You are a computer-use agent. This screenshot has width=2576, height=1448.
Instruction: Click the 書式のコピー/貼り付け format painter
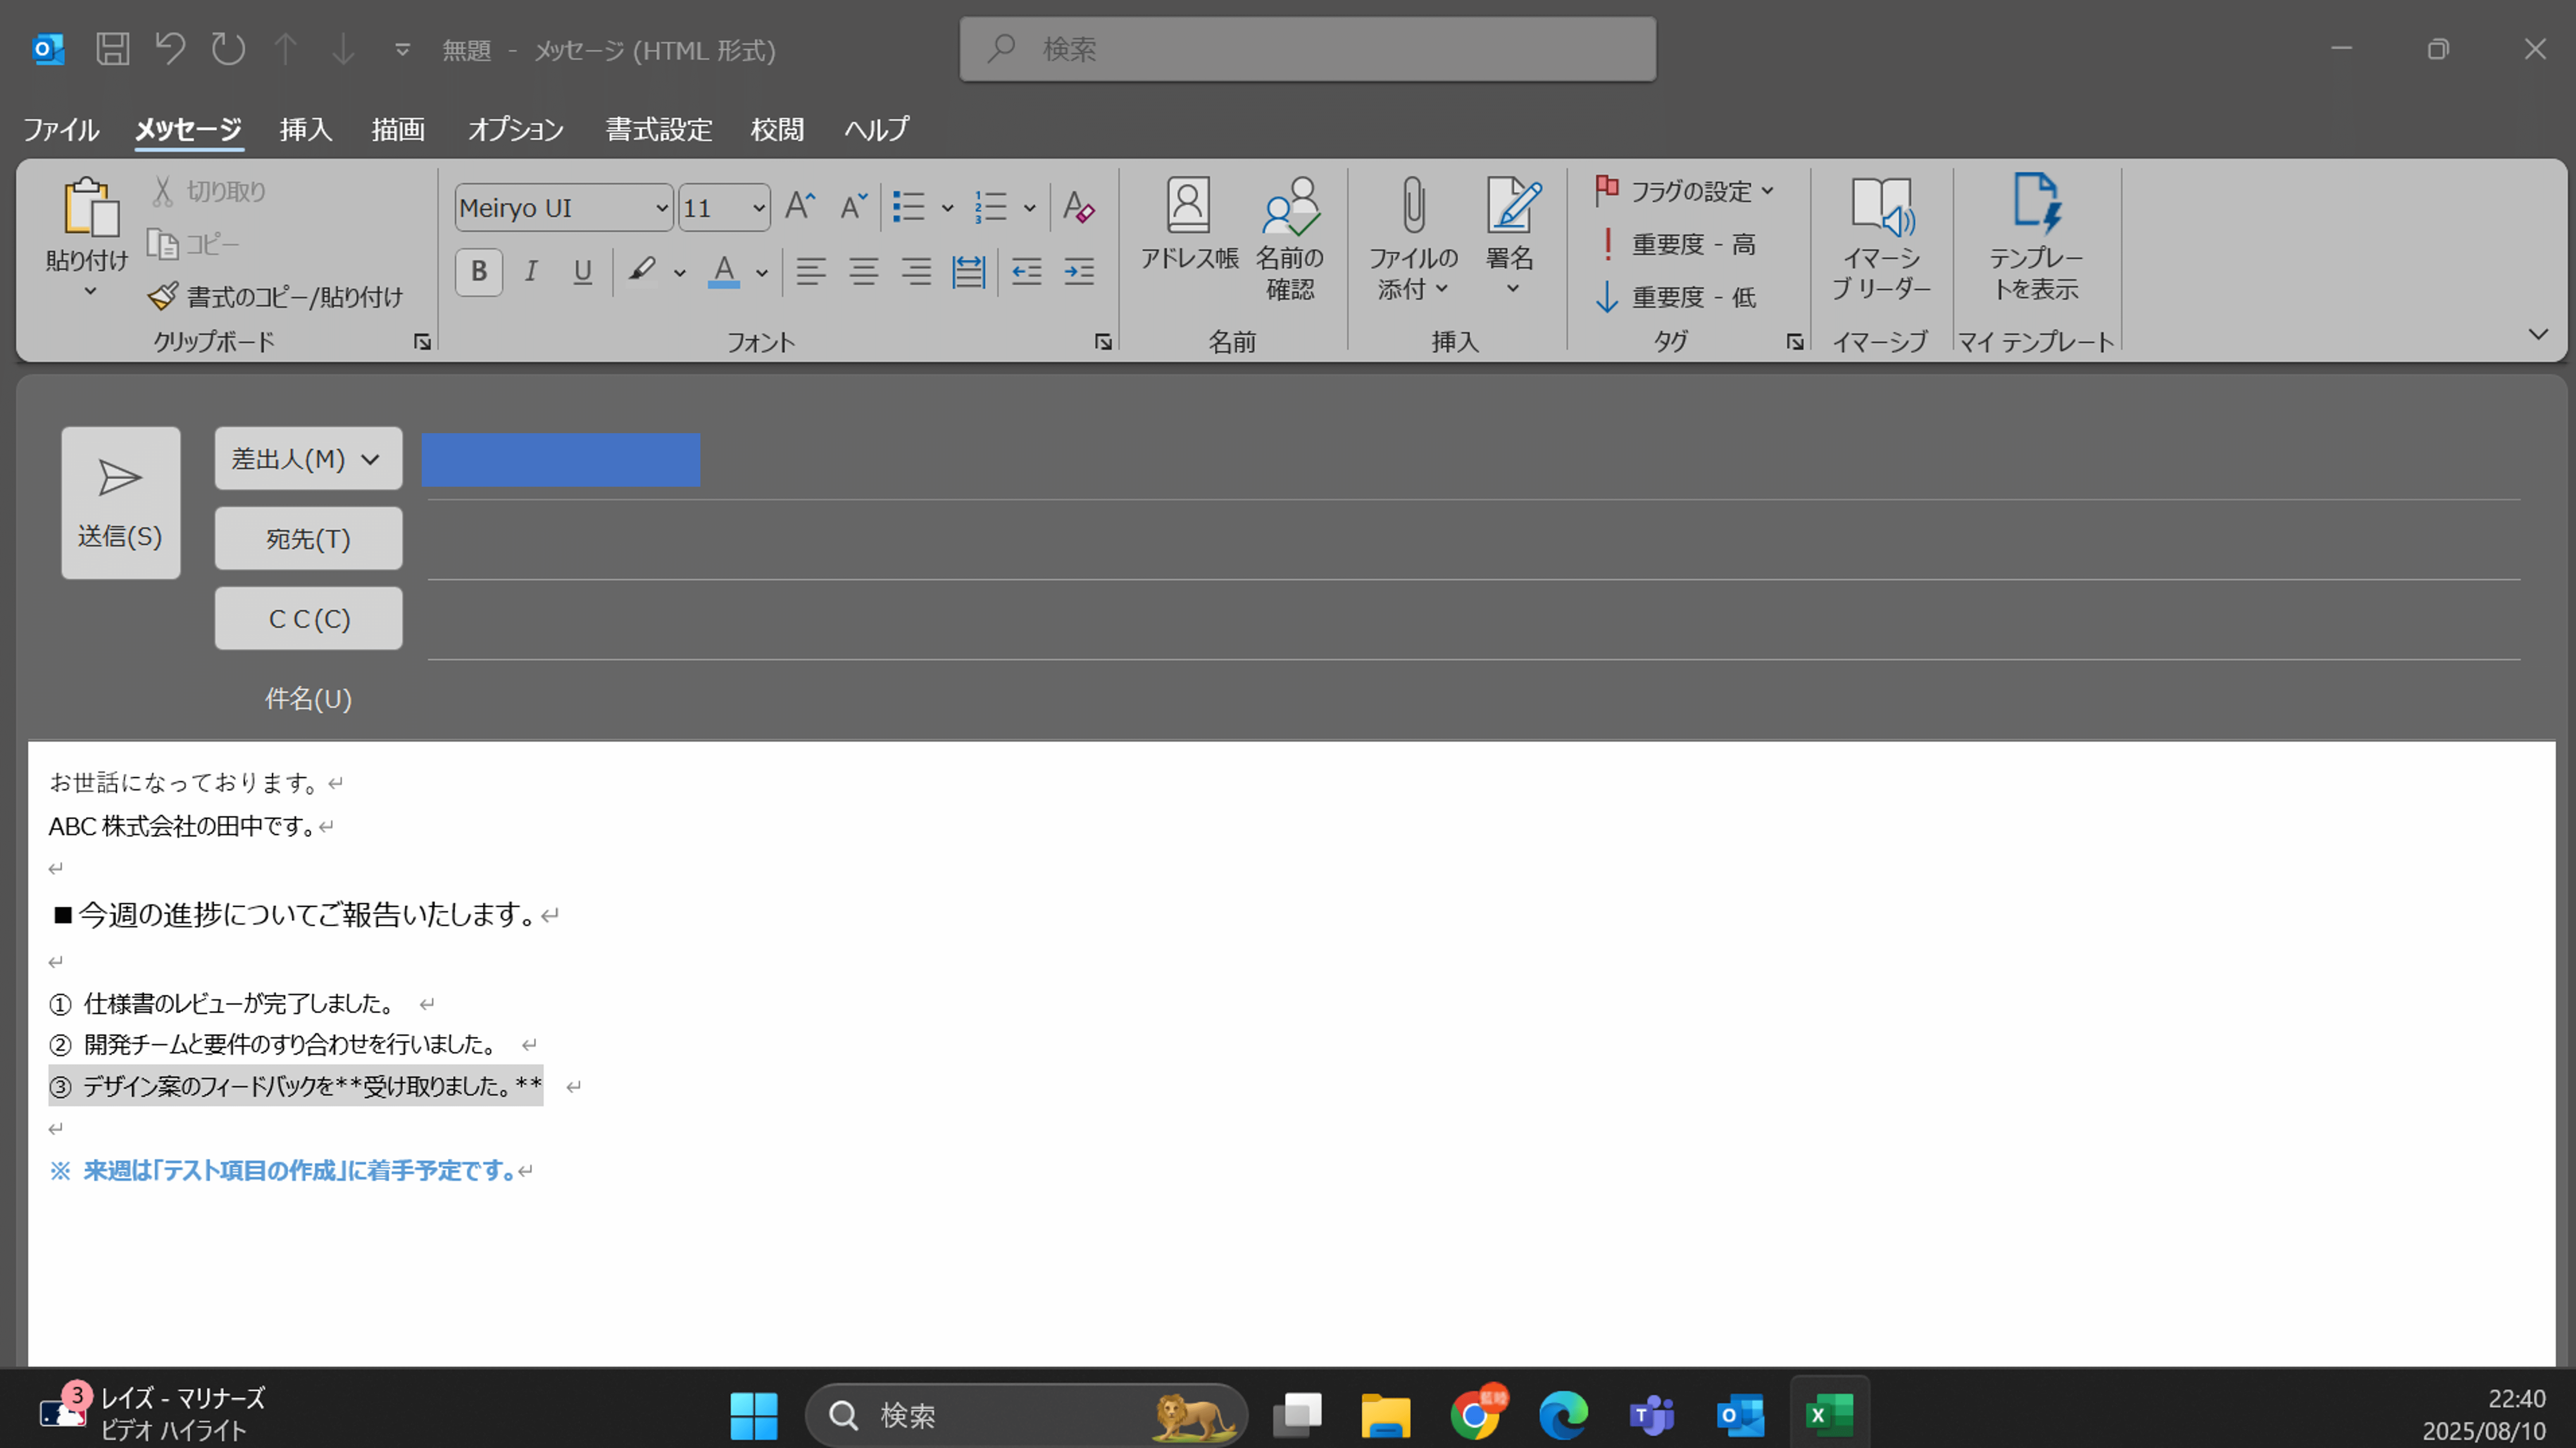coord(275,297)
